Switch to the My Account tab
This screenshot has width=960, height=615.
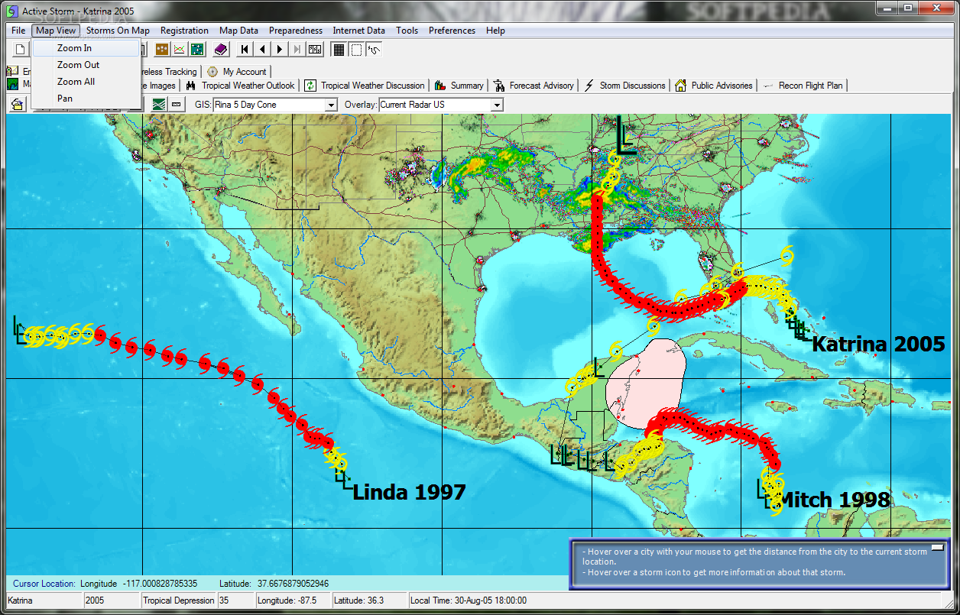(x=237, y=72)
